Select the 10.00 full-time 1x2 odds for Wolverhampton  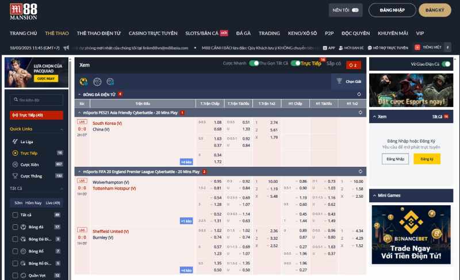click(273, 182)
